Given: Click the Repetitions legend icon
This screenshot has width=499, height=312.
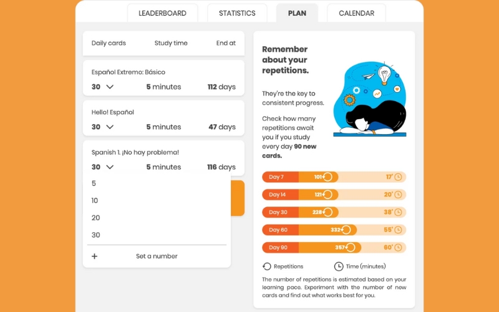Looking at the screenshot, I should click(x=267, y=266).
